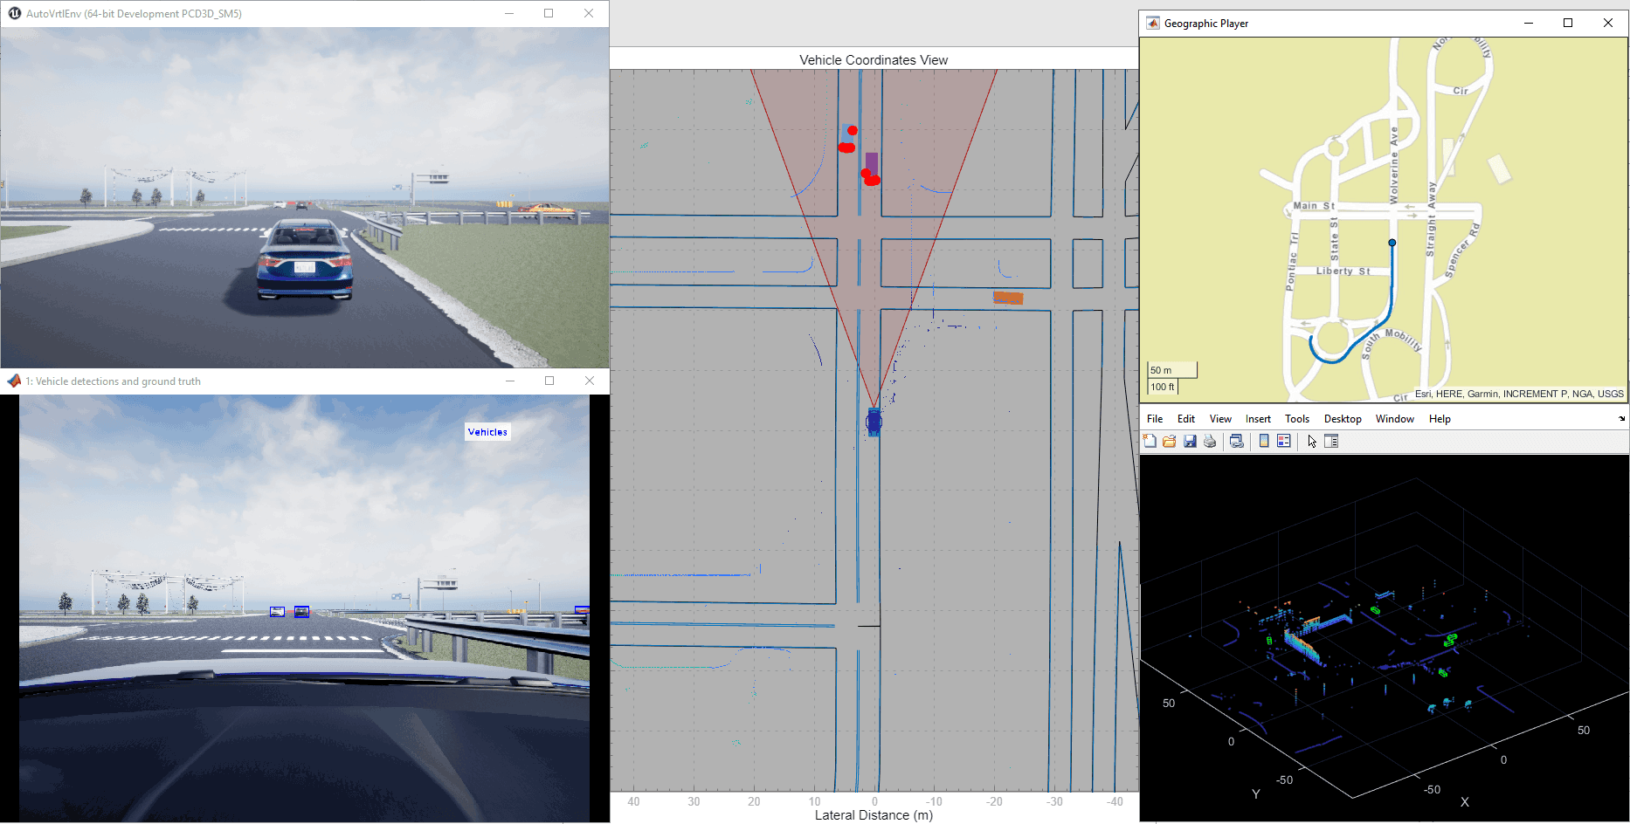Click the "State St" label on the map
This screenshot has height=824, width=1630.
[1334, 240]
